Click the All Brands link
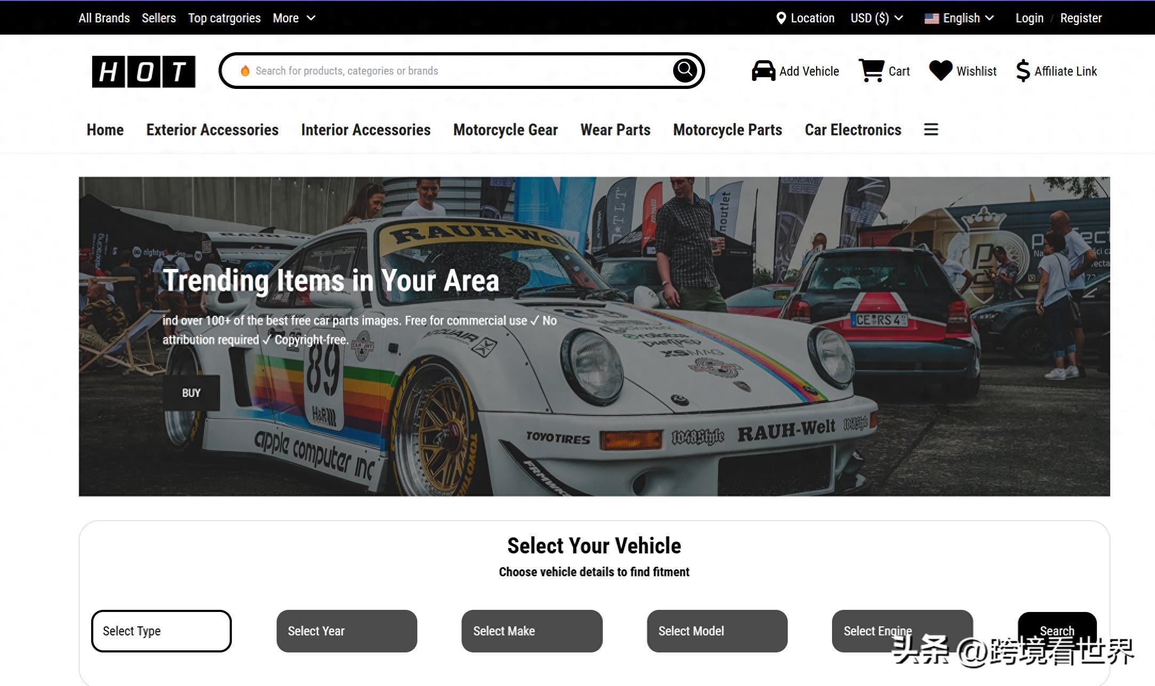This screenshot has width=1155, height=686. pyautogui.click(x=104, y=18)
